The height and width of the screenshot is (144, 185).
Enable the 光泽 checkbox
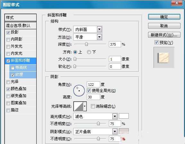8,82
